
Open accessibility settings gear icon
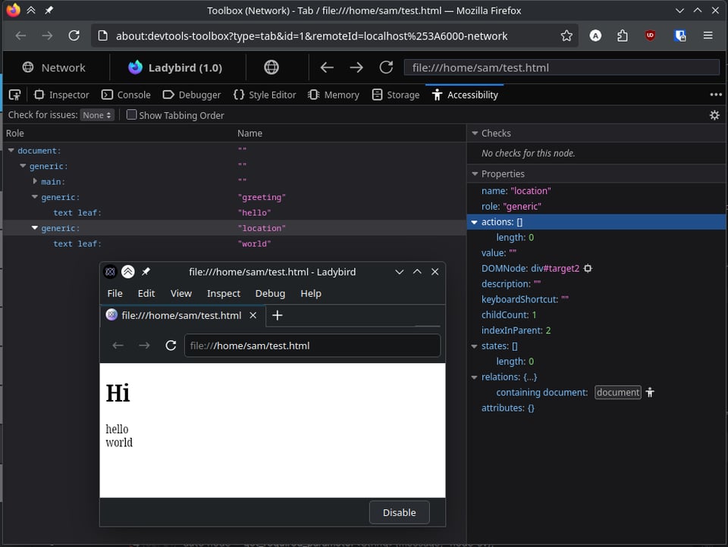[x=714, y=115]
